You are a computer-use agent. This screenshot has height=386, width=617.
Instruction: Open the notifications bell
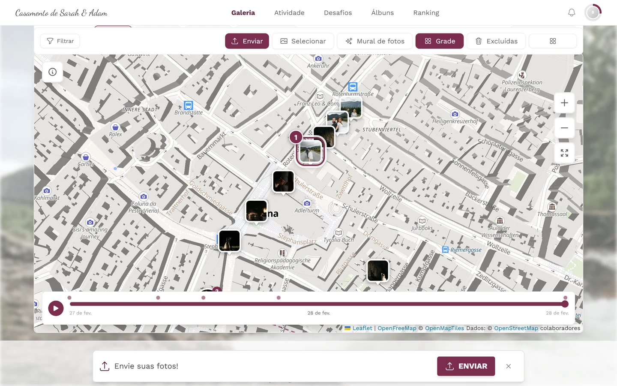pos(572,13)
